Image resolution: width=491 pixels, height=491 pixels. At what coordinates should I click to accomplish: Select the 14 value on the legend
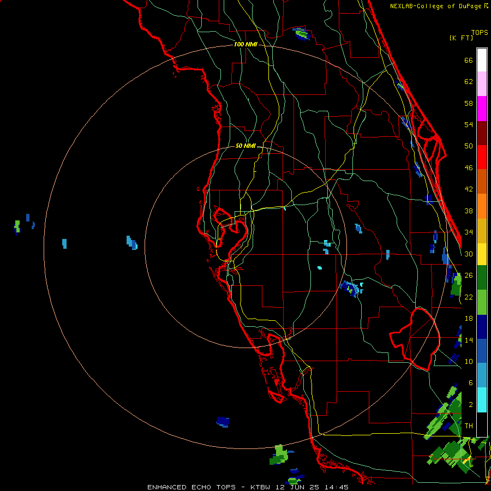point(469,340)
